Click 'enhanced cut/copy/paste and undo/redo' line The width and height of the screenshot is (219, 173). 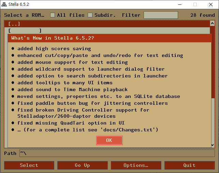coord(100,56)
